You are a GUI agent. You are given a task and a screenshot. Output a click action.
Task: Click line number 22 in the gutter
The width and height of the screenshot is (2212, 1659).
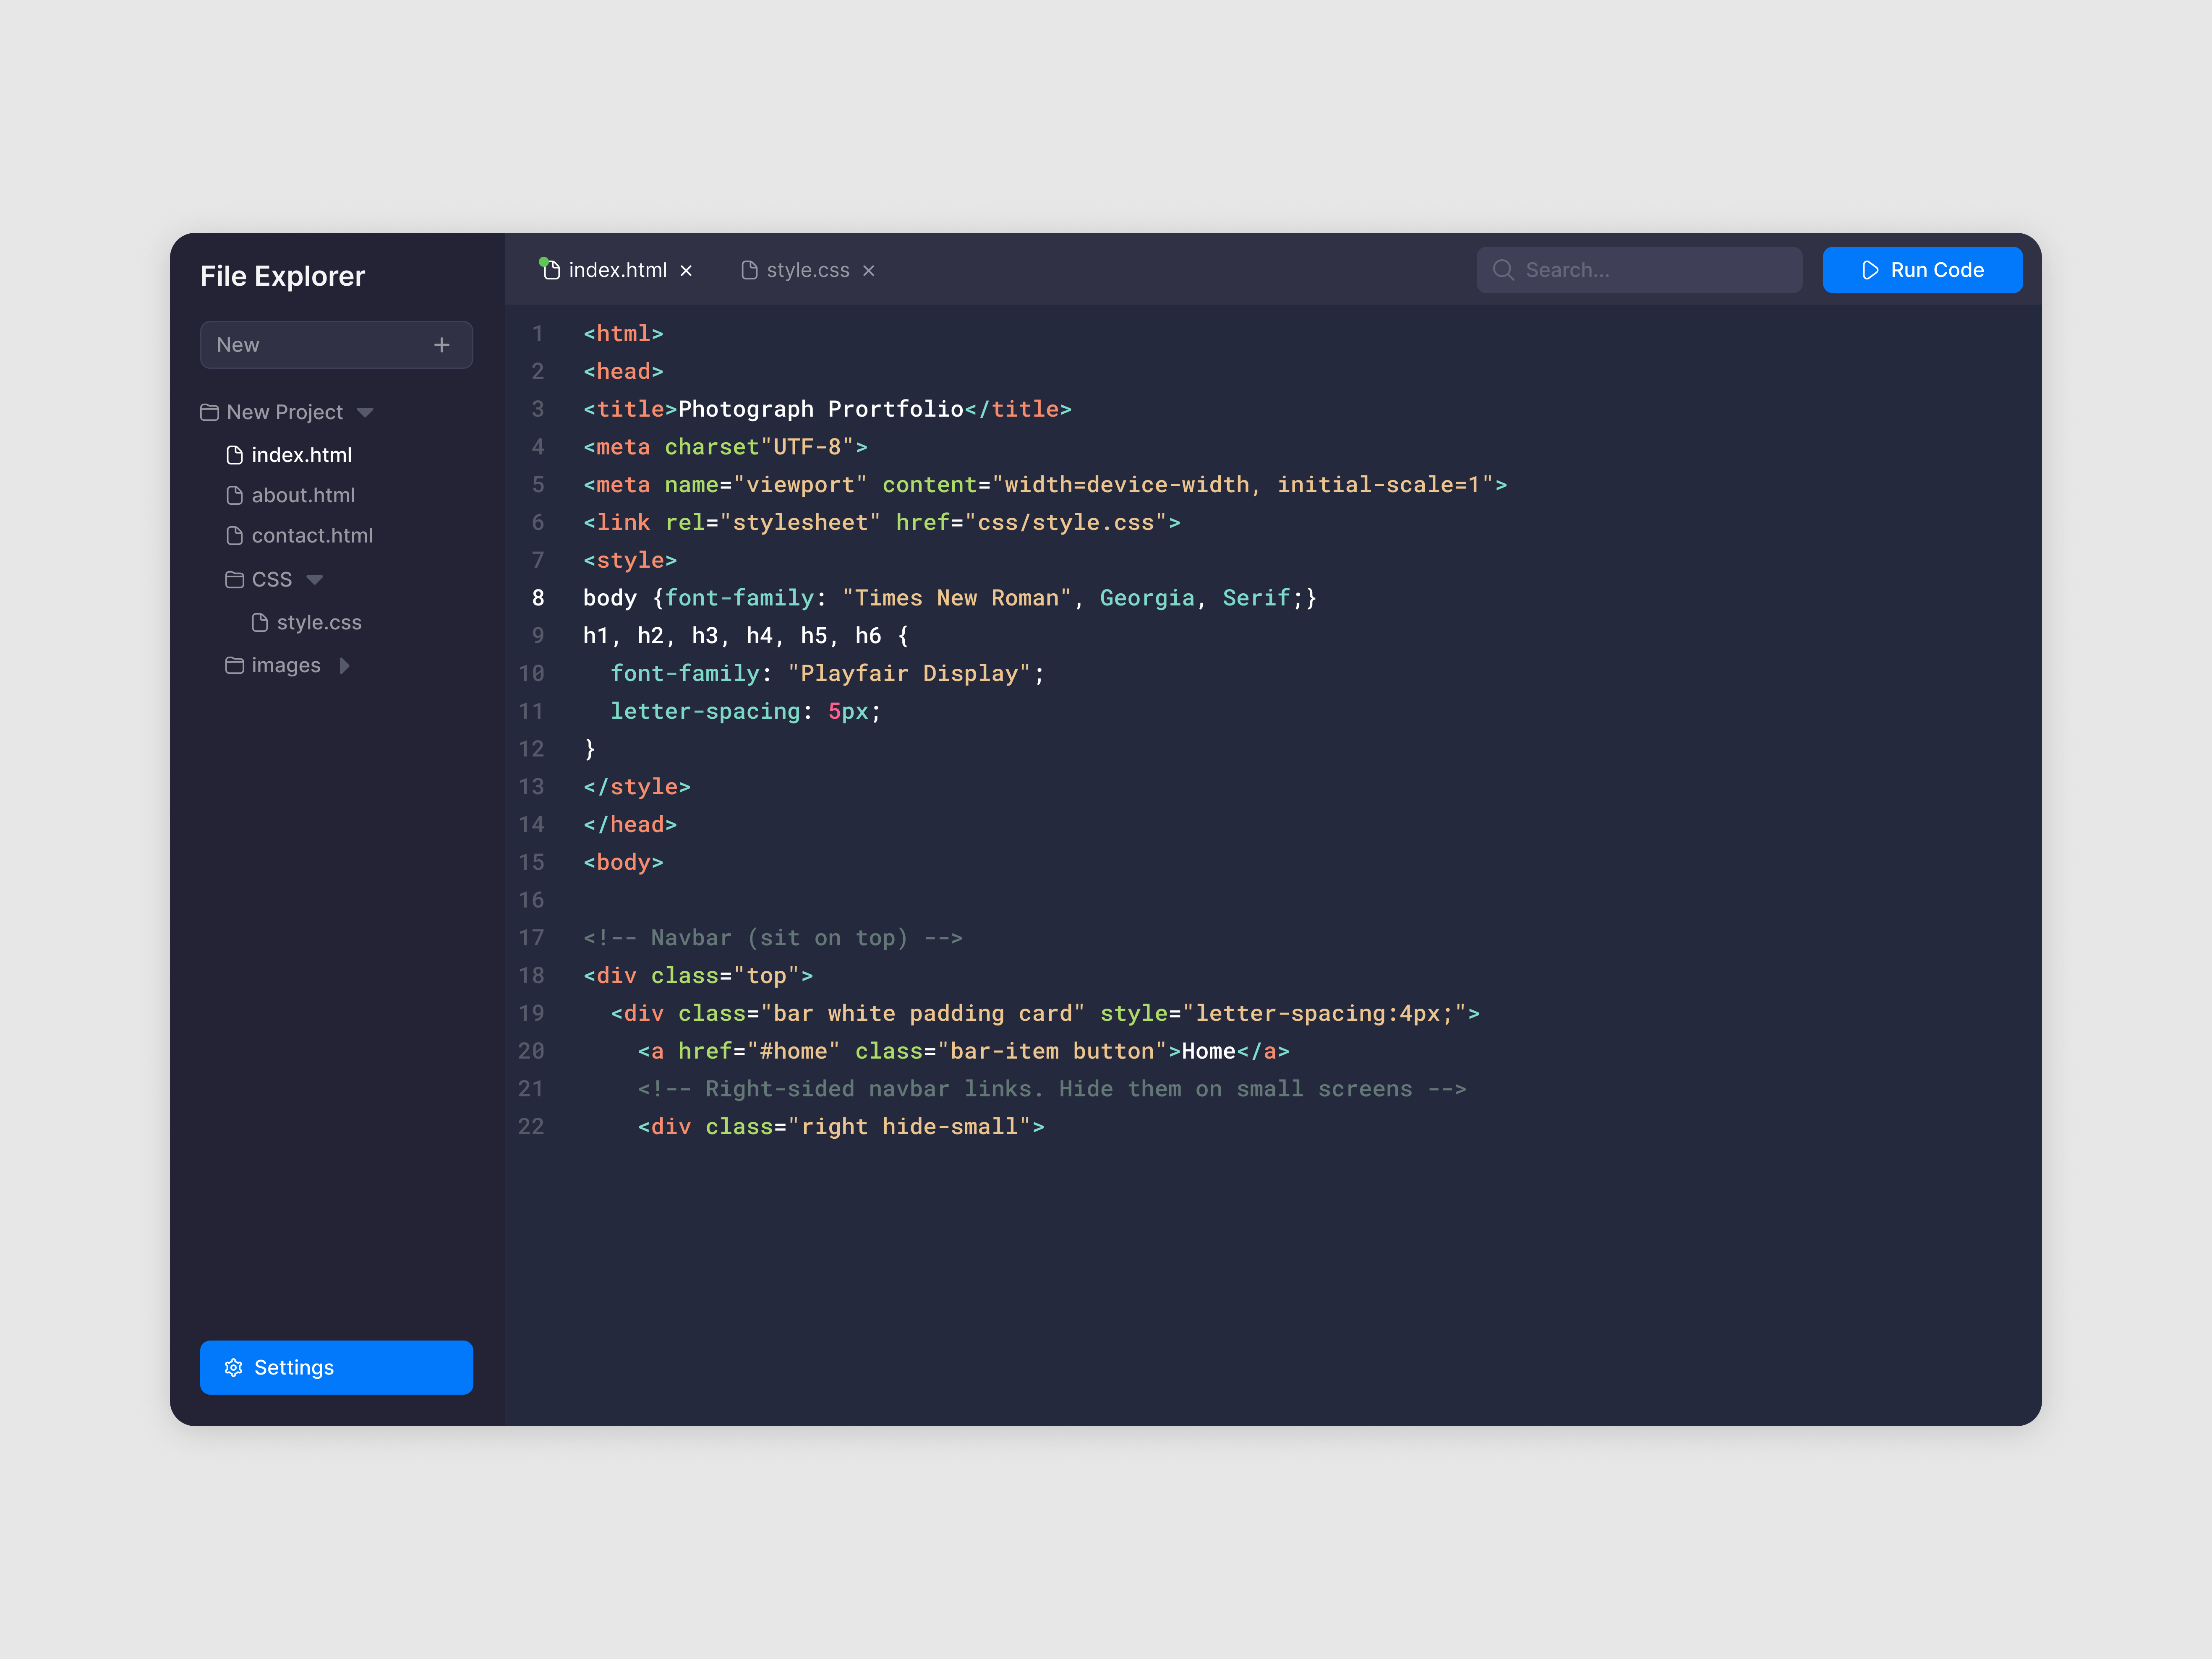(531, 1127)
